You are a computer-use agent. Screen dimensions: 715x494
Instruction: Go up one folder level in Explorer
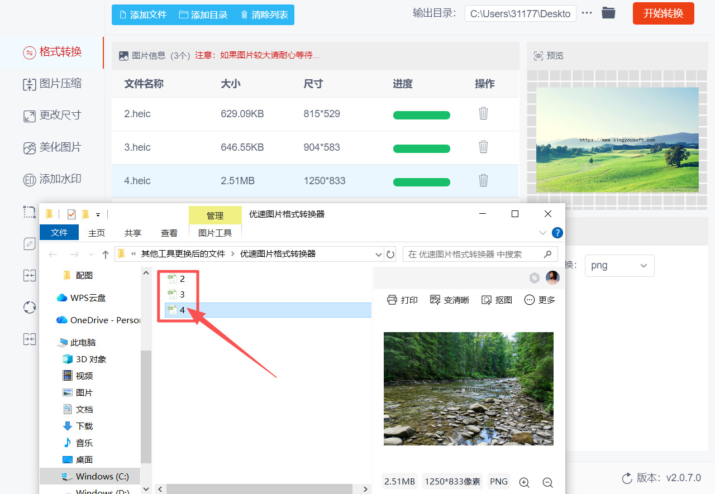tap(105, 254)
